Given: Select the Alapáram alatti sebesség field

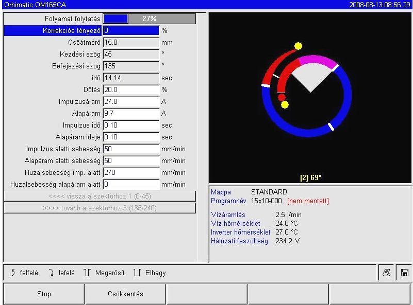Looking at the screenshot, I should (x=131, y=160).
